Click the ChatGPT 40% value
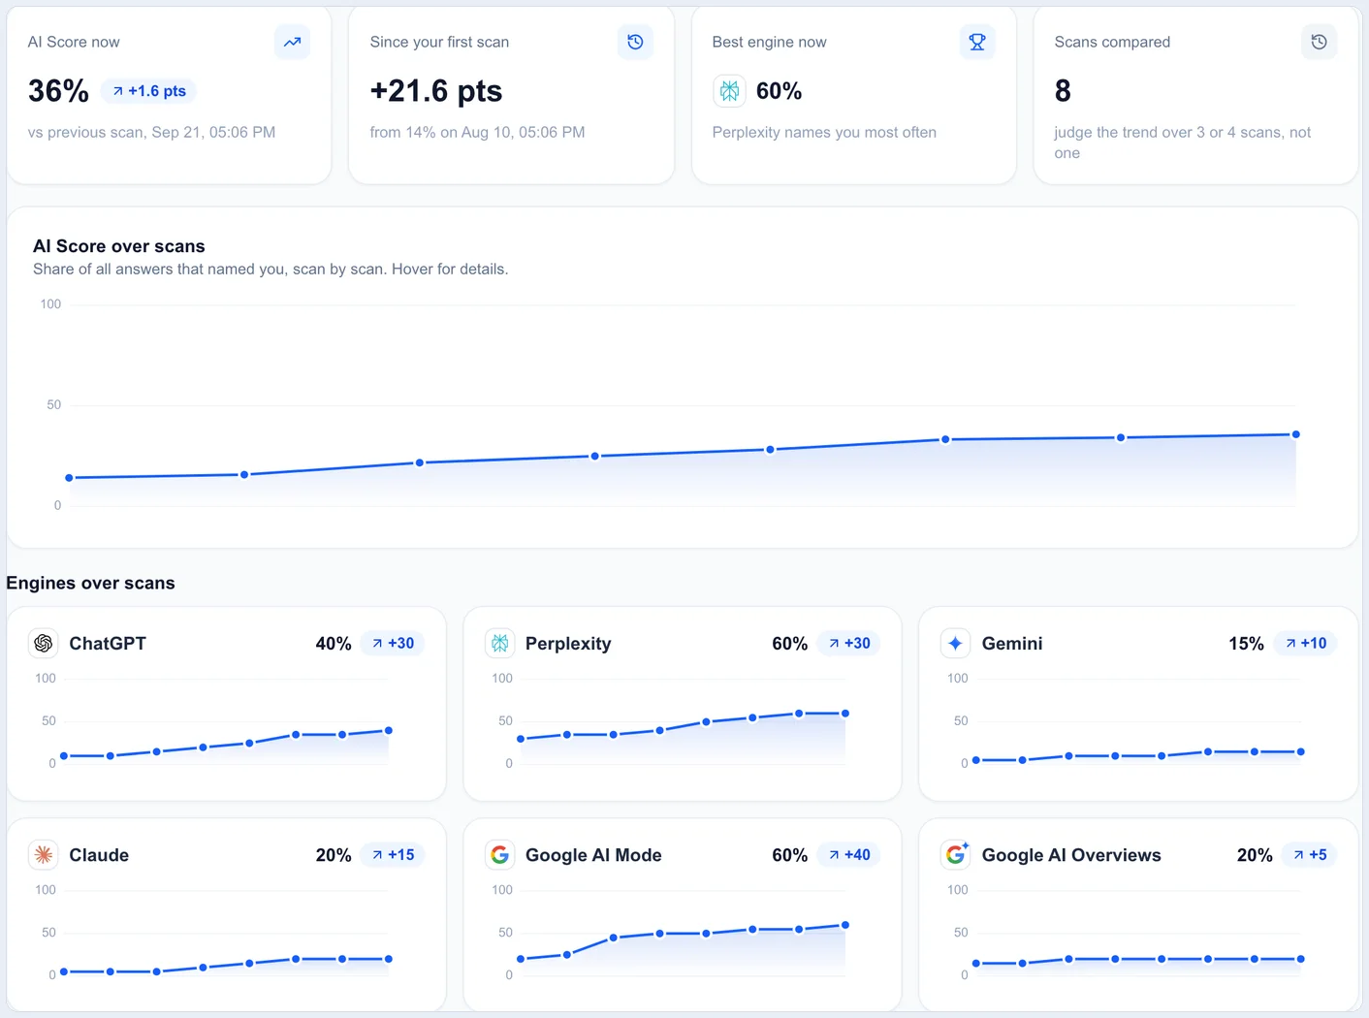 334,643
